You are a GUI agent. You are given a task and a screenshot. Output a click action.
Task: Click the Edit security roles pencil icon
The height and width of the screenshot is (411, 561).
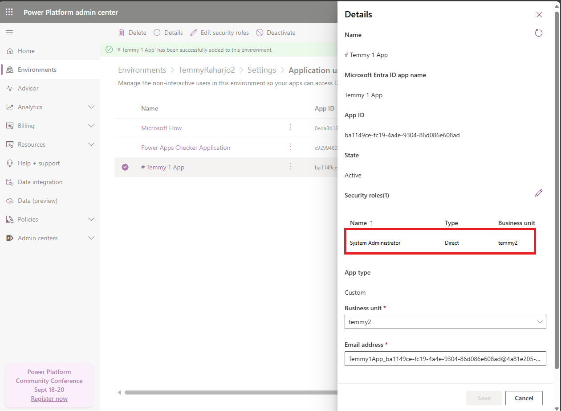(x=193, y=33)
